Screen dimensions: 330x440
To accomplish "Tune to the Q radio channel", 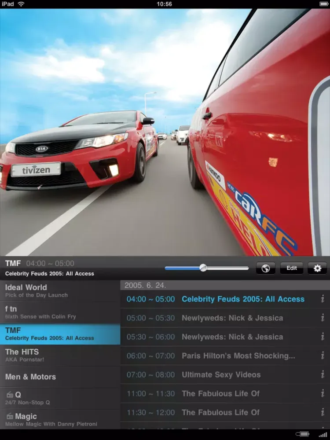I will pyautogui.click(x=60, y=398).
